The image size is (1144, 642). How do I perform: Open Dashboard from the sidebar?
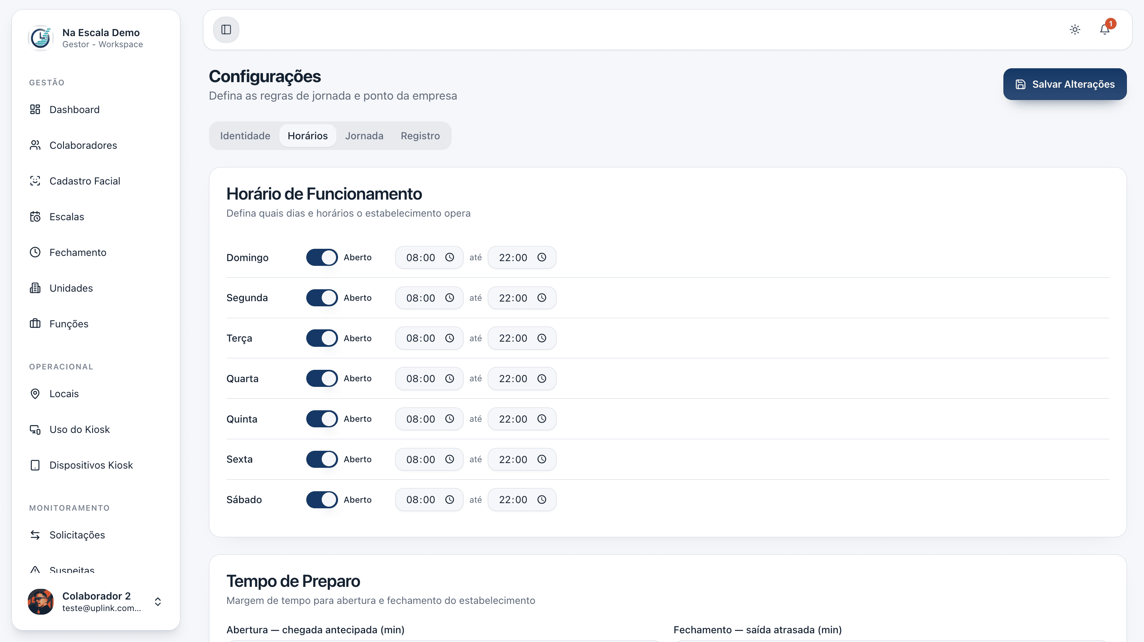[x=74, y=110]
